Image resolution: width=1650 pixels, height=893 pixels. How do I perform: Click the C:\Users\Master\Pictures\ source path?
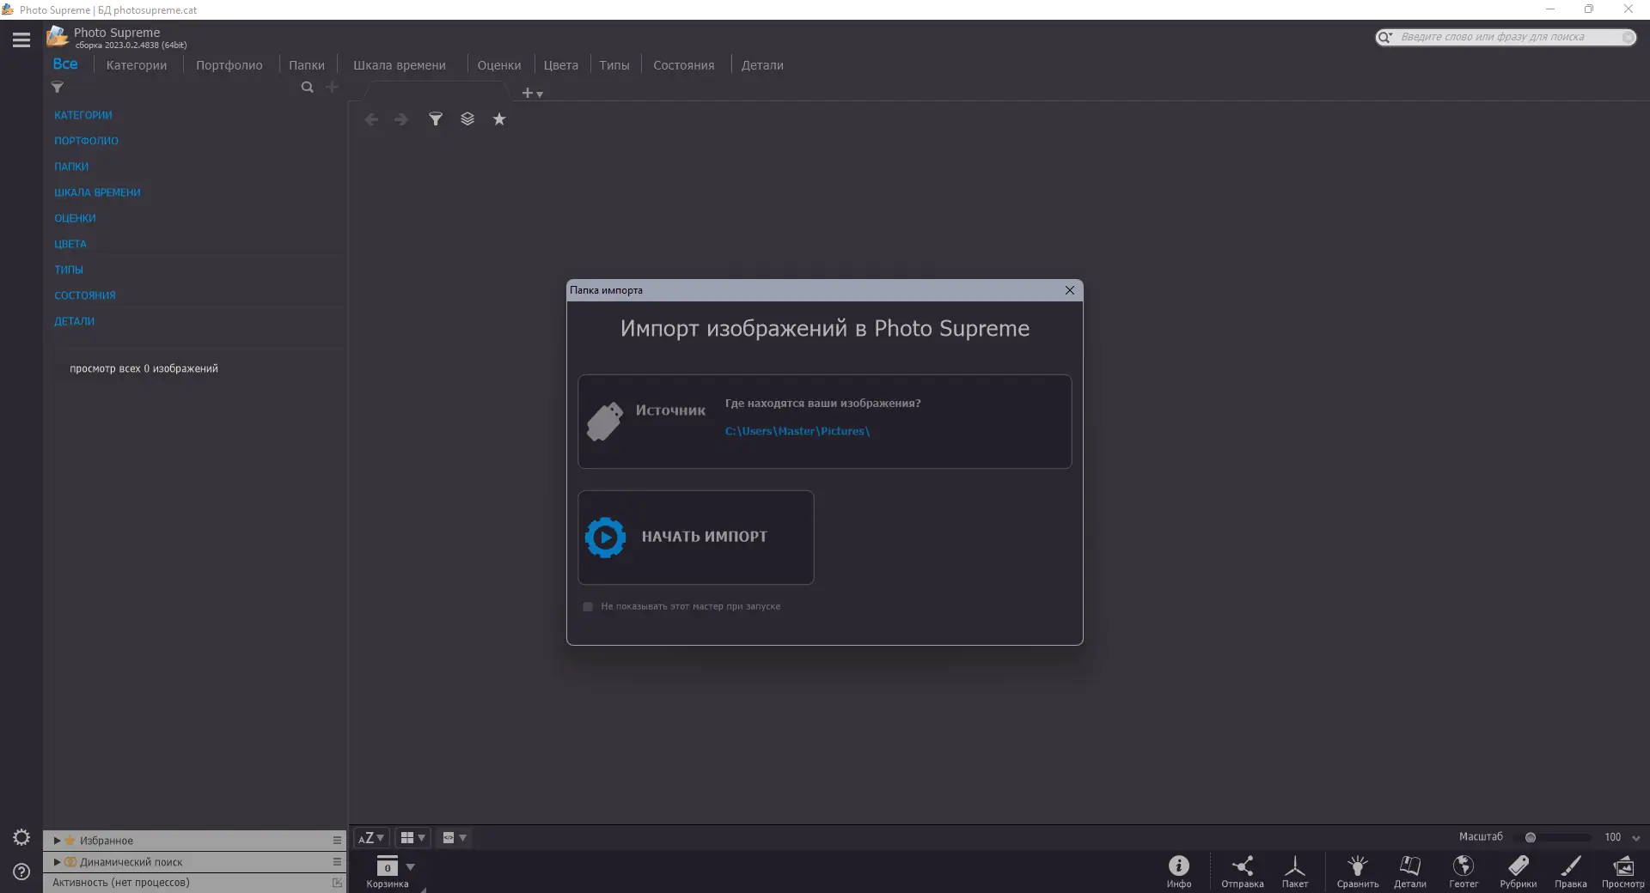[797, 431]
